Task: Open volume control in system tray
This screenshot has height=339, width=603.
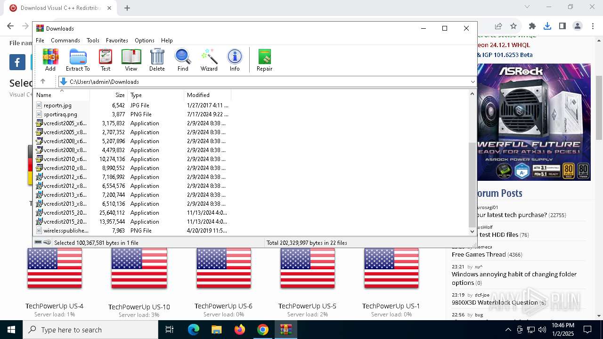Action: pos(542,330)
